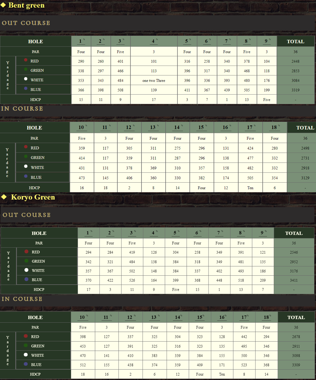
Task: Open the Koryo Green hole 17 link
Action: [244, 318]
